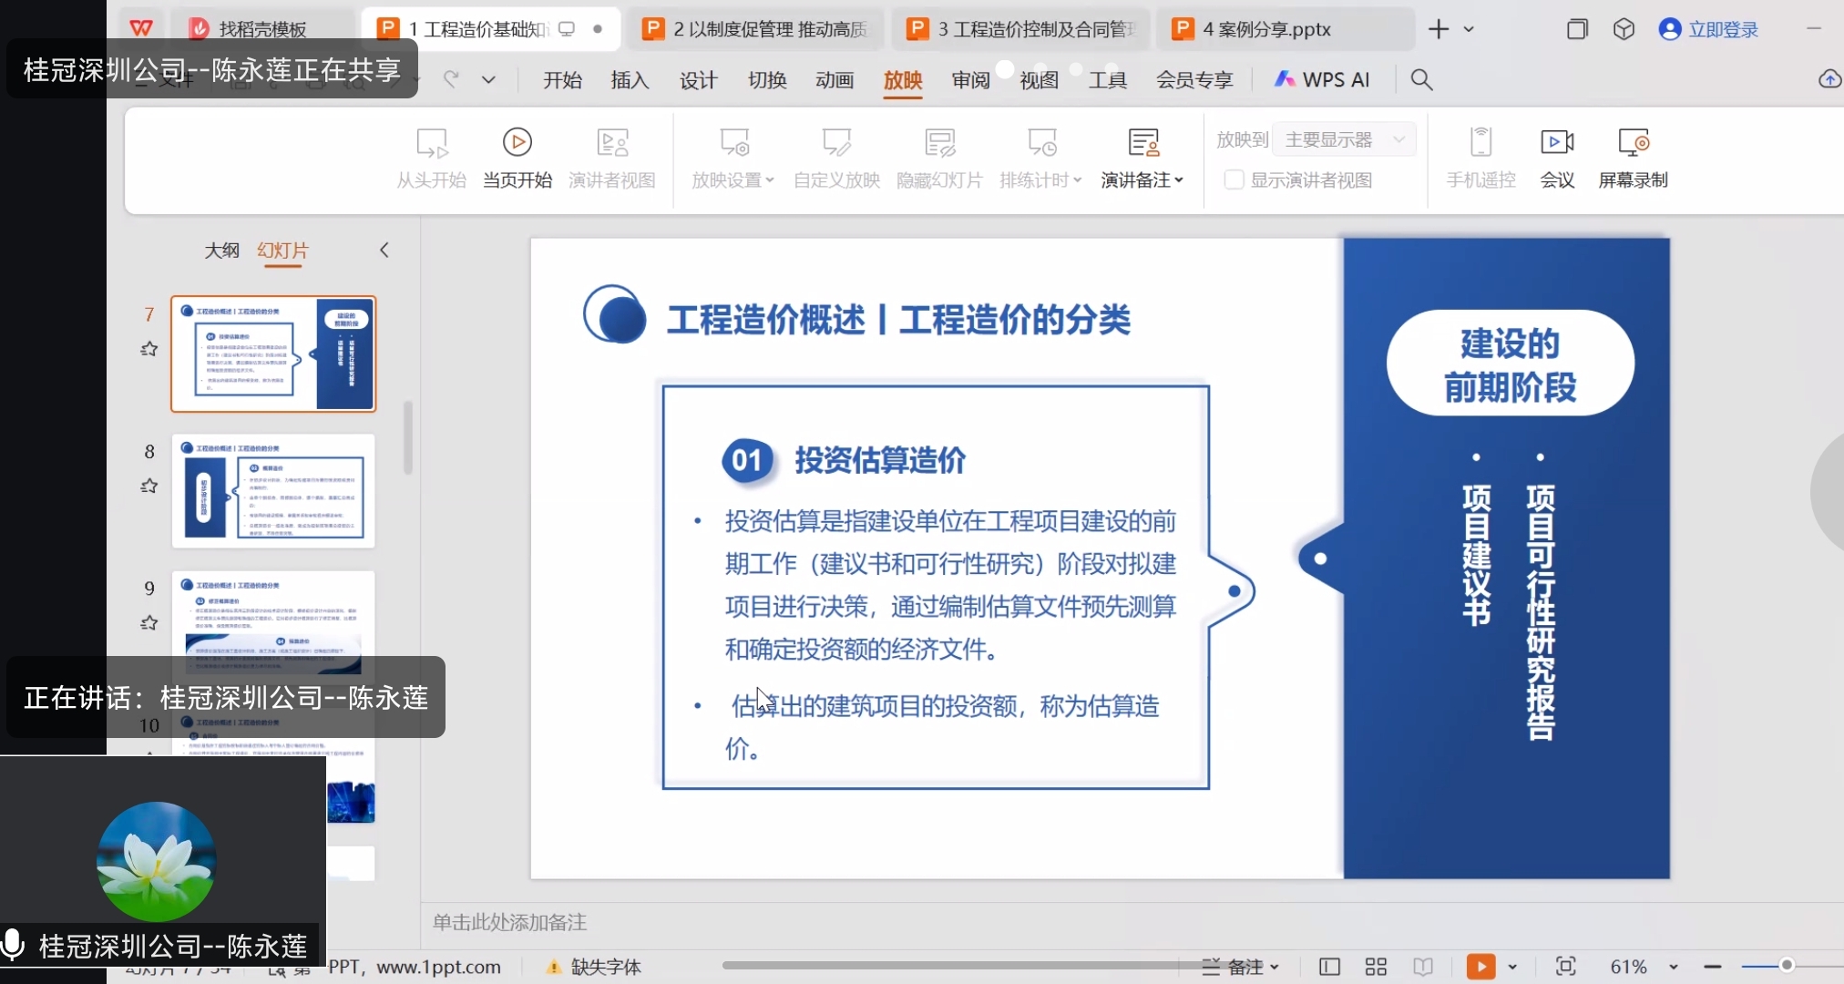
Task: Collapse the slide panel with the chevron
Action: [384, 250]
